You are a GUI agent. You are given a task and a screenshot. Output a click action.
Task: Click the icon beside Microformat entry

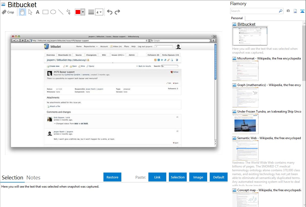(234, 58)
